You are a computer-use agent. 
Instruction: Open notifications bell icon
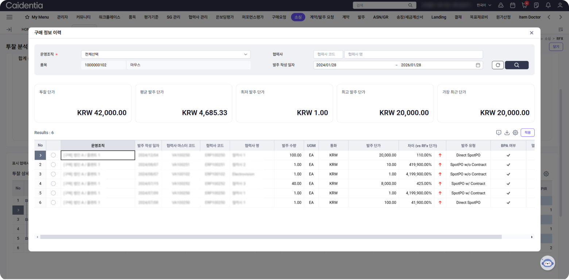(548, 5)
